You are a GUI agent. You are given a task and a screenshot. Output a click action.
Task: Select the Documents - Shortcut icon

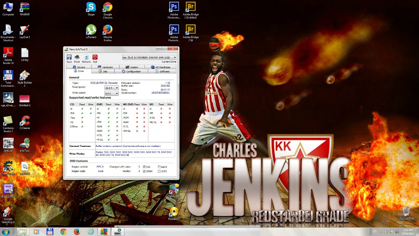point(8,33)
